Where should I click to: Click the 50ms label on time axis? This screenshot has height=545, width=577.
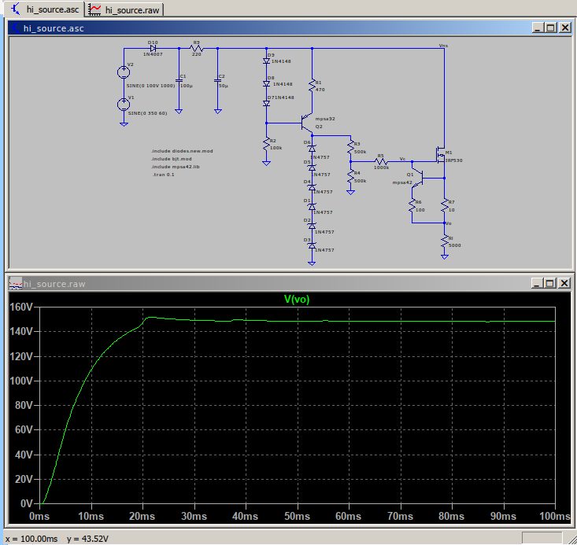pyautogui.click(x=297, y=516)
